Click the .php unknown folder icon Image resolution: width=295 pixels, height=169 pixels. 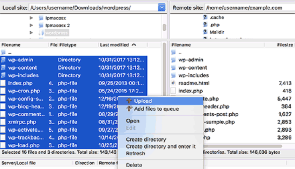205,25
